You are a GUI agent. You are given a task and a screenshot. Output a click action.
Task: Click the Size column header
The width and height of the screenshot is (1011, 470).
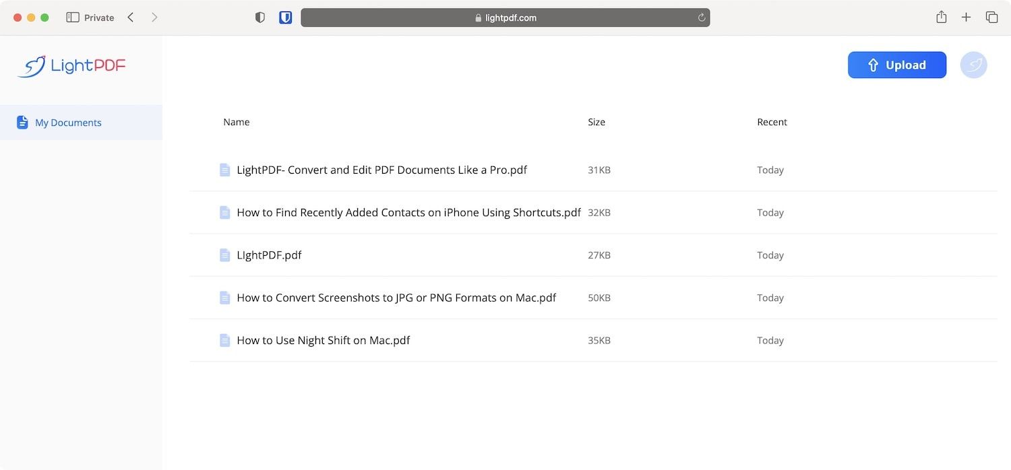(596, 122)
